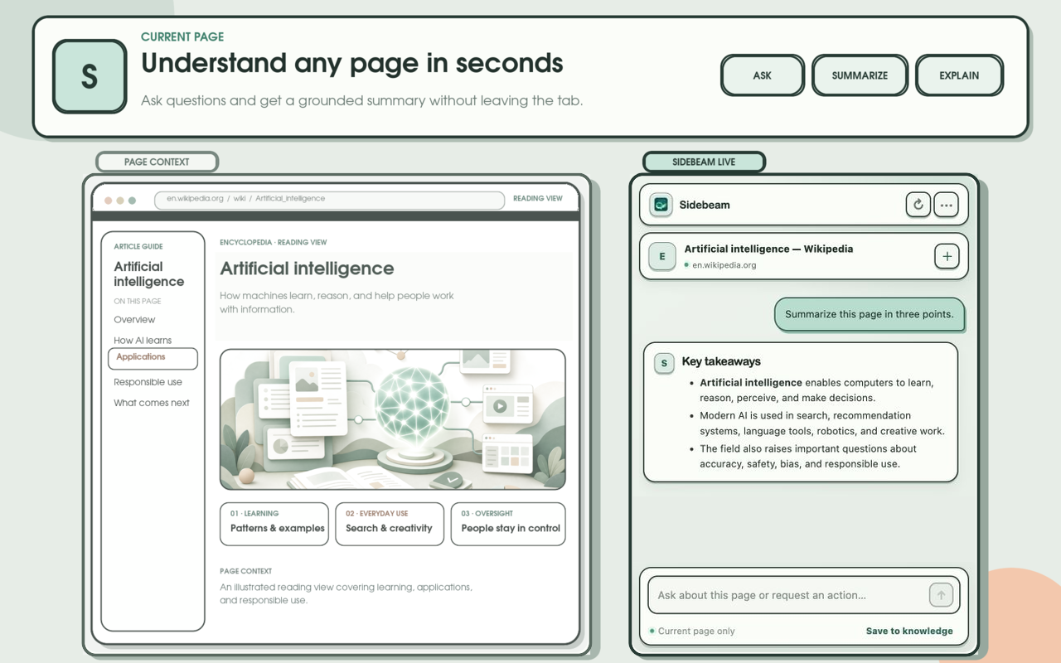Click READING VIEW in browser bar
Screen dimensions: 1061x663
[537, 199]
